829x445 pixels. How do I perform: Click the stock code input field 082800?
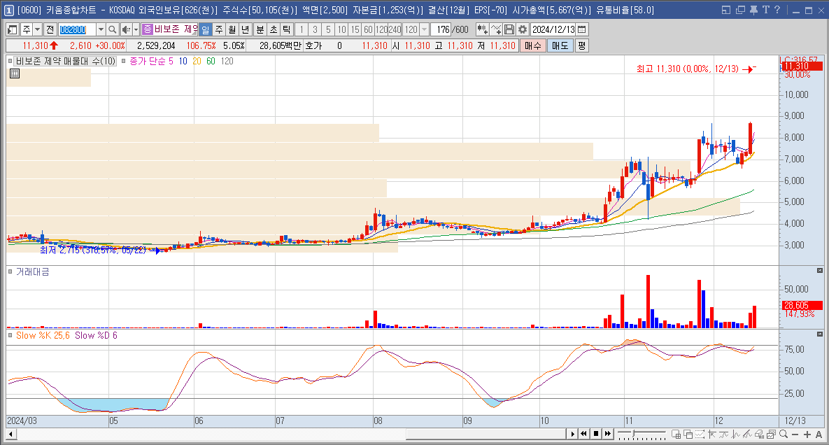point(77,29)
